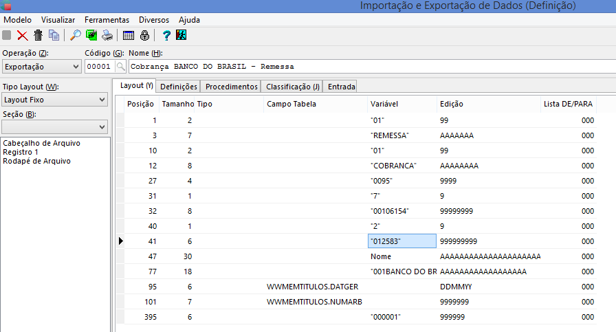Click the padlock icon in toolbar
The height and width of the screenshot is (332, 616).
(144, 35)
